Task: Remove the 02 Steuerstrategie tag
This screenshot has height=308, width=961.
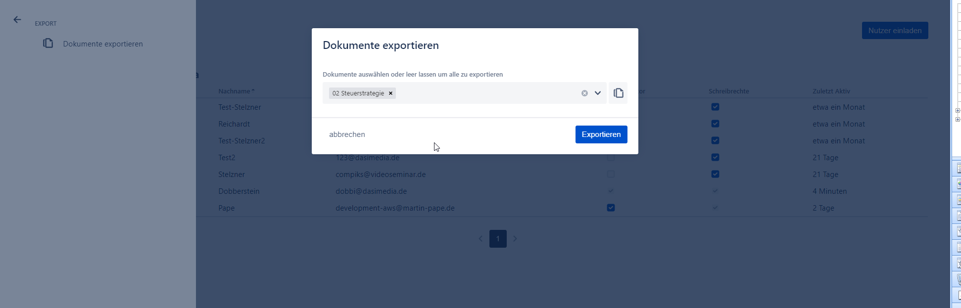Action: 390,93
